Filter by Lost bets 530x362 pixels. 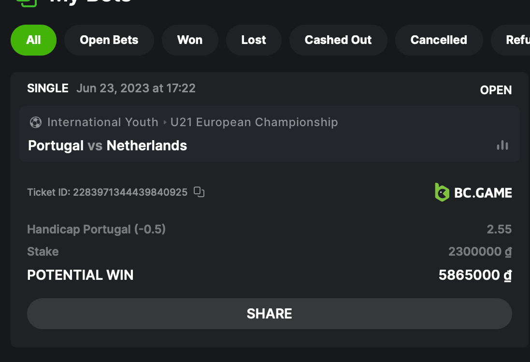(x=254, y=40)
